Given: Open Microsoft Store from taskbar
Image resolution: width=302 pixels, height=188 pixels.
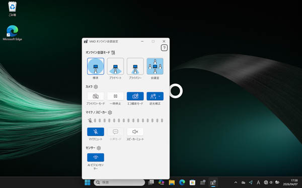Looking at the screenshot, I should coord(192,182).
